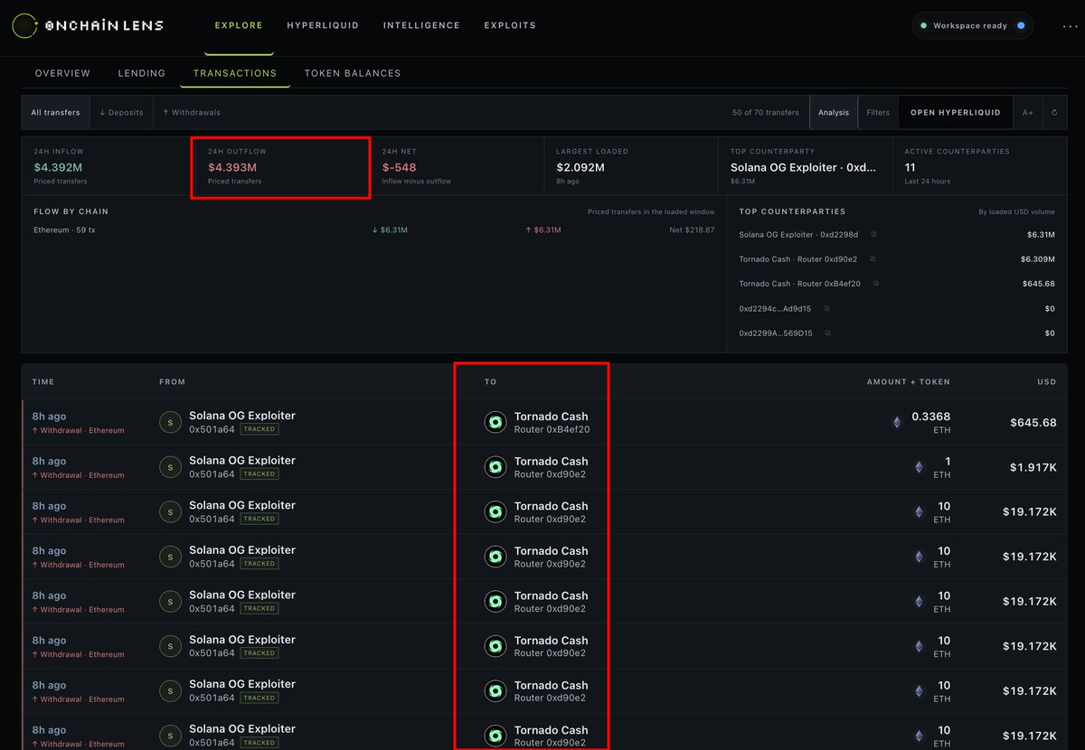This screenshot has width=1085, height=750.
Task: Open Solana OG Exploiter in the 1 ETH row
Action: pos(242,460)
